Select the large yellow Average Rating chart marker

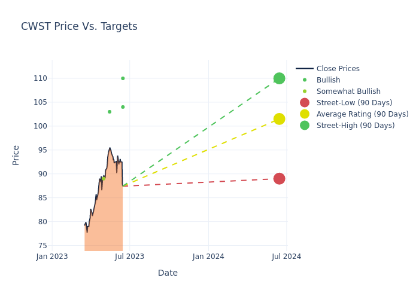[x=279, y=119]
